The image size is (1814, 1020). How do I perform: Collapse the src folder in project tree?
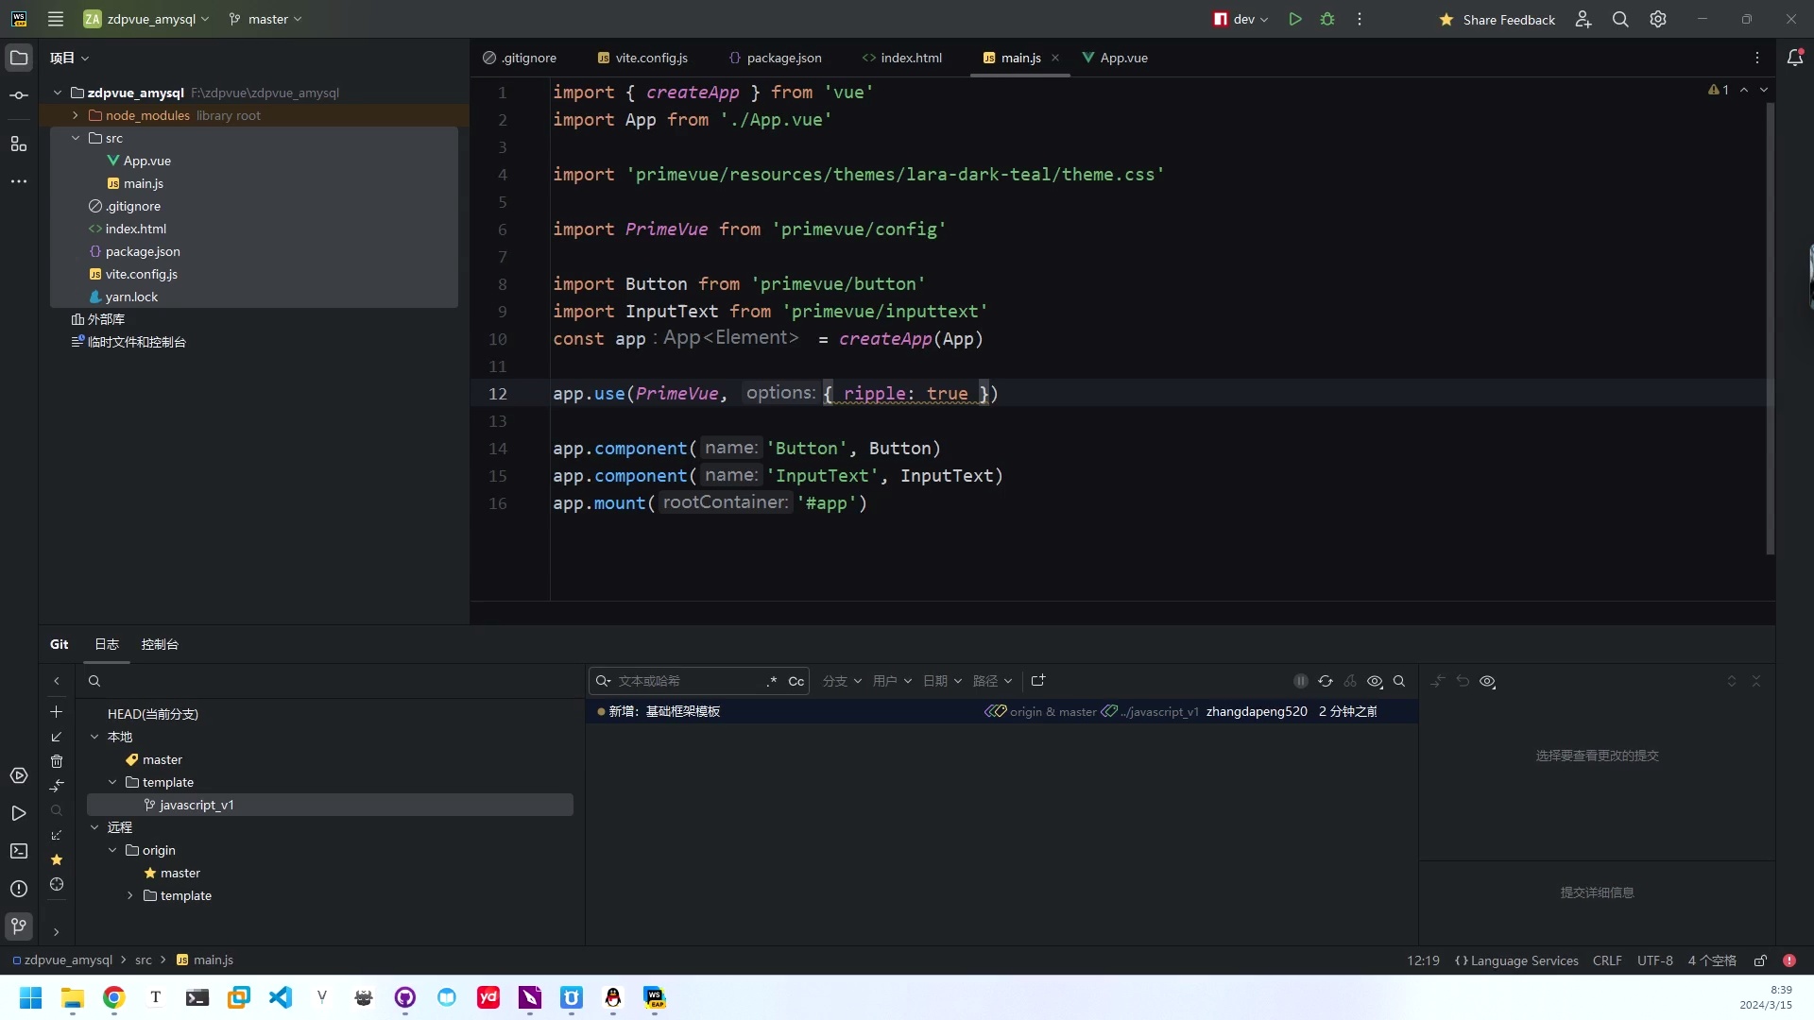pos(75,138)
